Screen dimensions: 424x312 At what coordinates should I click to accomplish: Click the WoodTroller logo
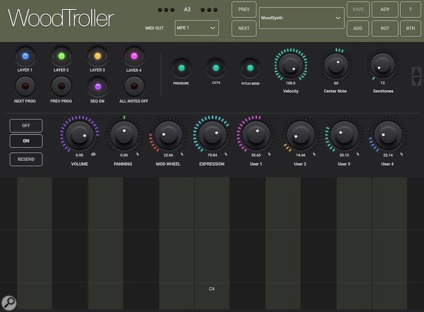tap(61, 18)
